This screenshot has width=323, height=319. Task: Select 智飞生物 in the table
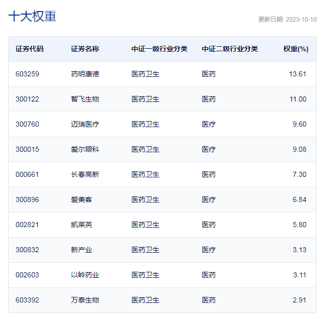(85, 99)
